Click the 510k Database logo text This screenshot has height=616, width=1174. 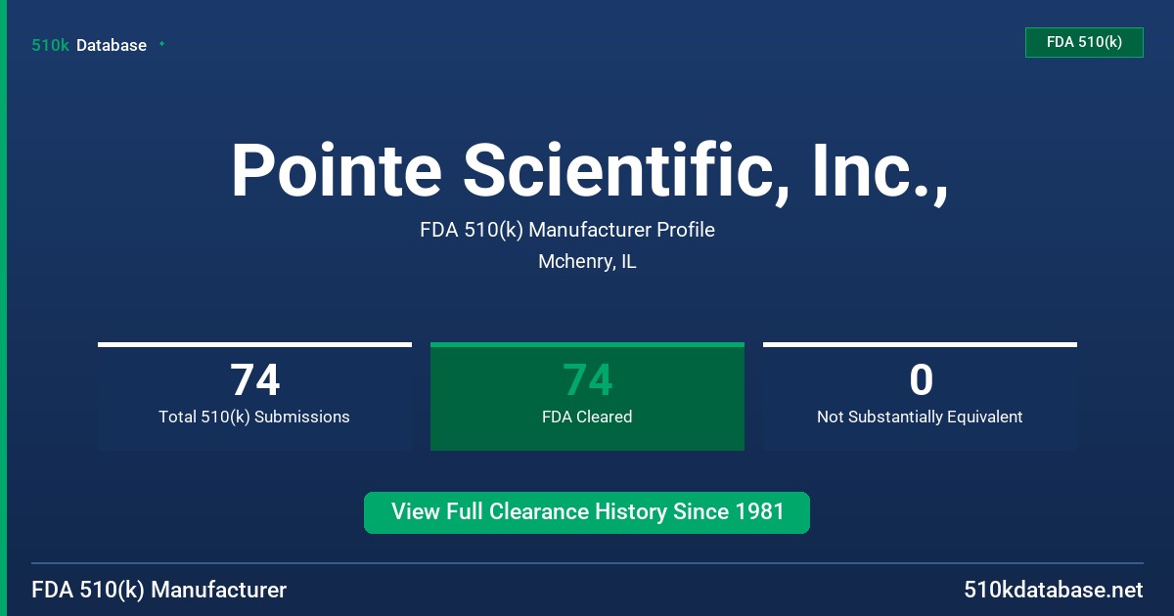89,45
